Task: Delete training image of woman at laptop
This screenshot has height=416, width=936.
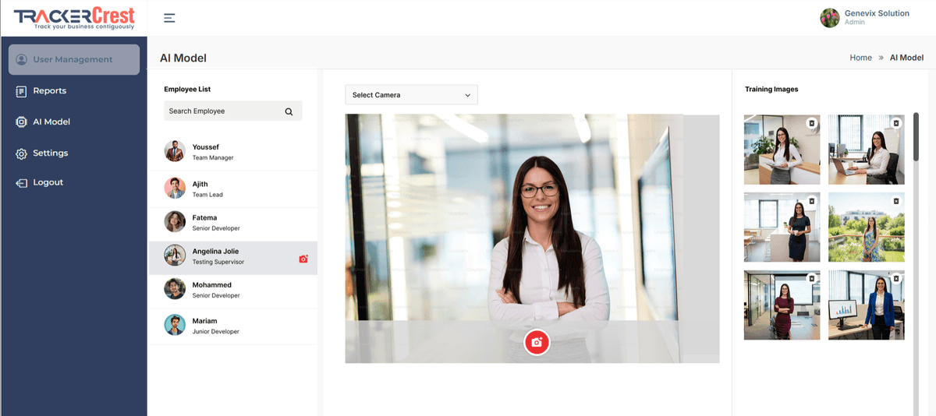Action: tap(896, 123)
